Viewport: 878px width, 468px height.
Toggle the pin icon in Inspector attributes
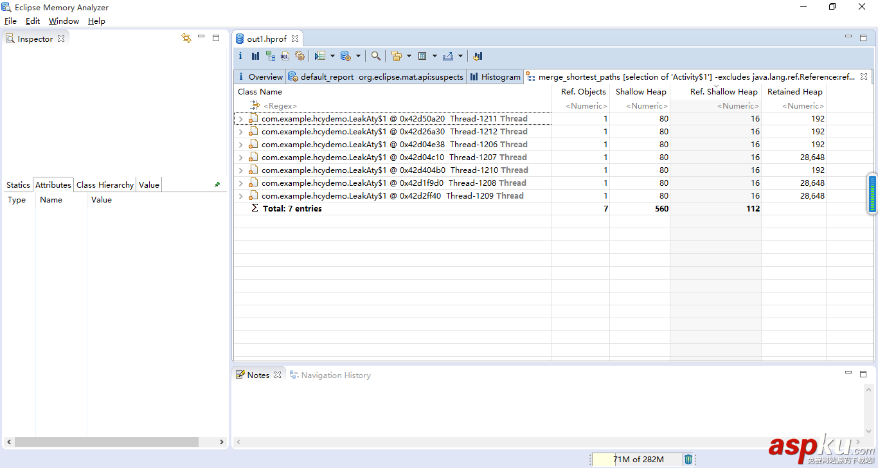pyautogui.click(x=217, y=184)
